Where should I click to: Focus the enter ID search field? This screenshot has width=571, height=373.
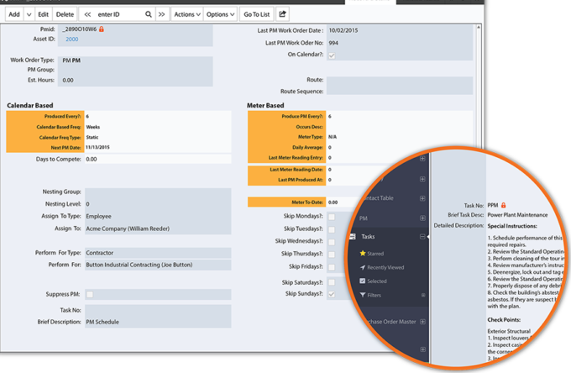[118, 14]
